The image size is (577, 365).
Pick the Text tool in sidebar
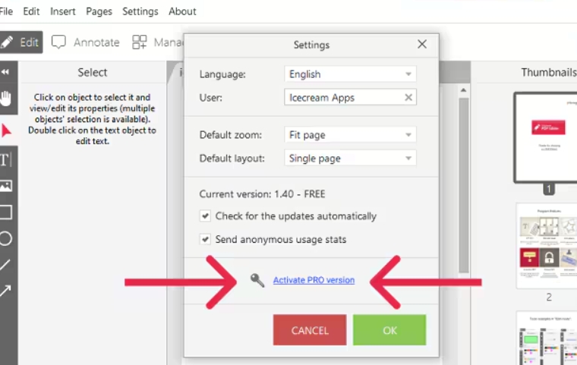pyautogui.click(x=6, y=159)
